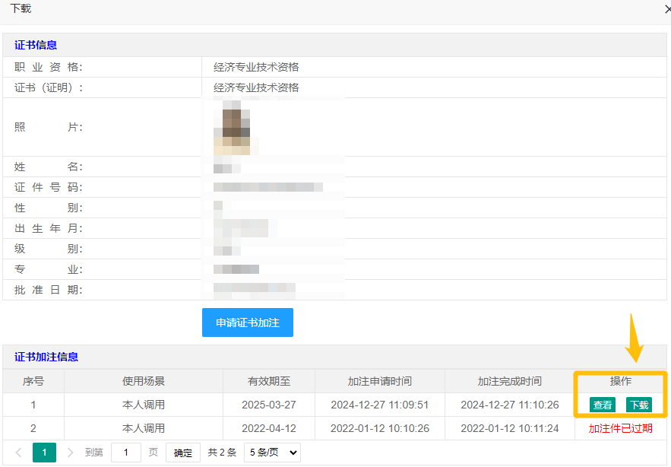Select the 2025-03-27 expiry date cell
The width and height of the screenshot is (671, 467).
(269, 405)
